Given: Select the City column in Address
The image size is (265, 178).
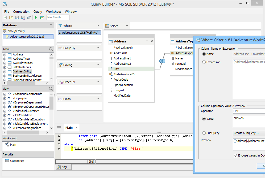Looking at the screenshot, I should pyautogui.click(x=131, y=69).
